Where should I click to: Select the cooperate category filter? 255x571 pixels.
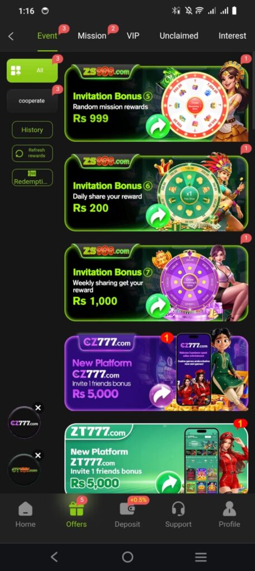32,101
